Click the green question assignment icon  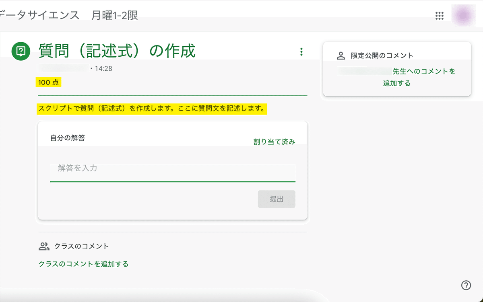[22, 51]
